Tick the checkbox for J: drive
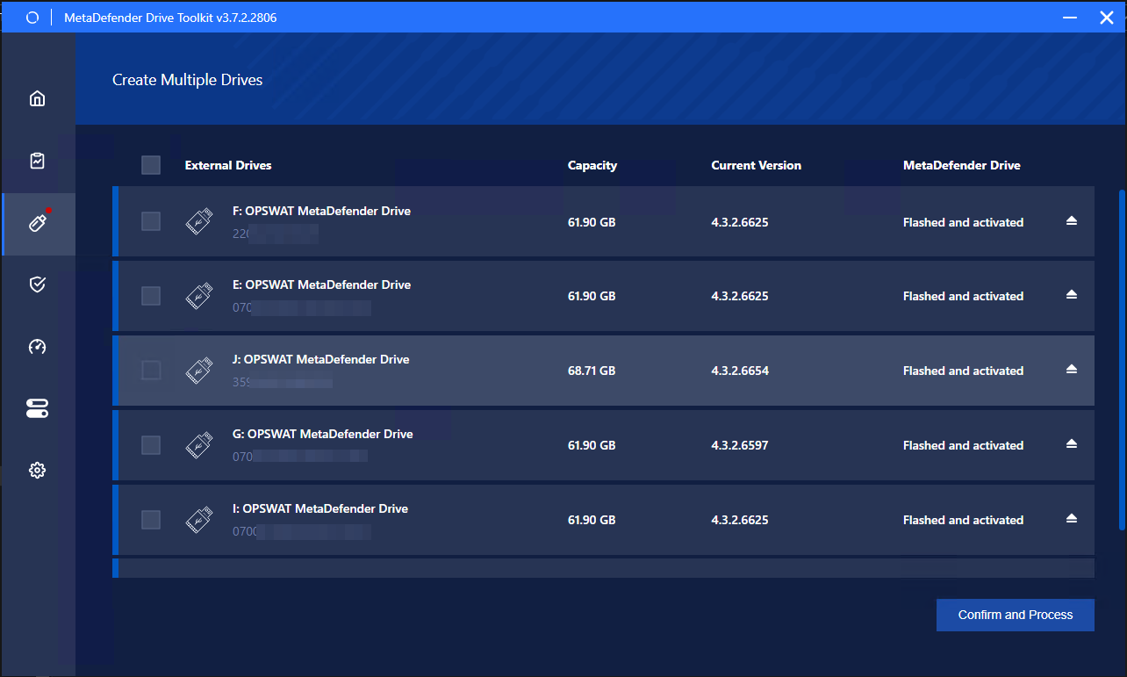The height and width of the screenshot is (677, 1127). pyautogui.click(x=151, y=371)
